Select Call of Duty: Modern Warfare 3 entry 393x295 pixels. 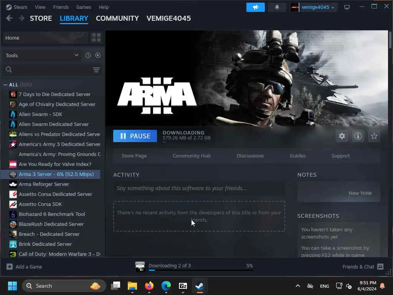tap(51, 254)
